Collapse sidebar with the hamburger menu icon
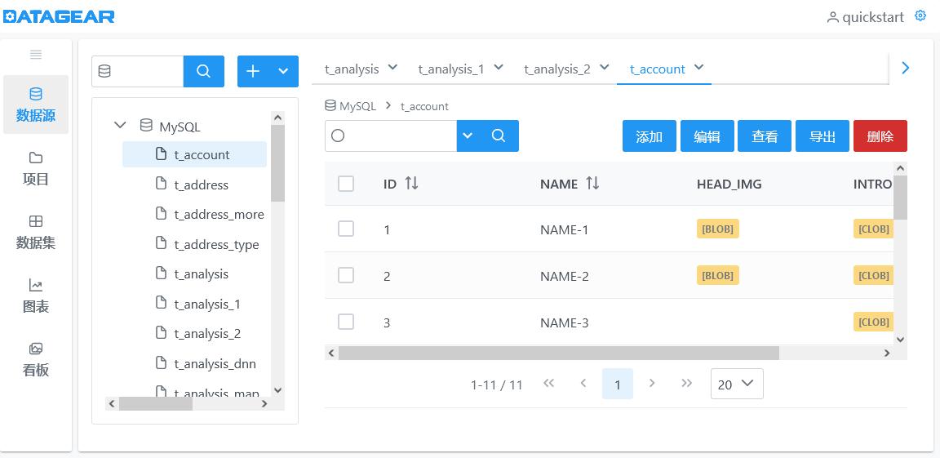This screenshot has height=458, width=940. coord(36,55)
